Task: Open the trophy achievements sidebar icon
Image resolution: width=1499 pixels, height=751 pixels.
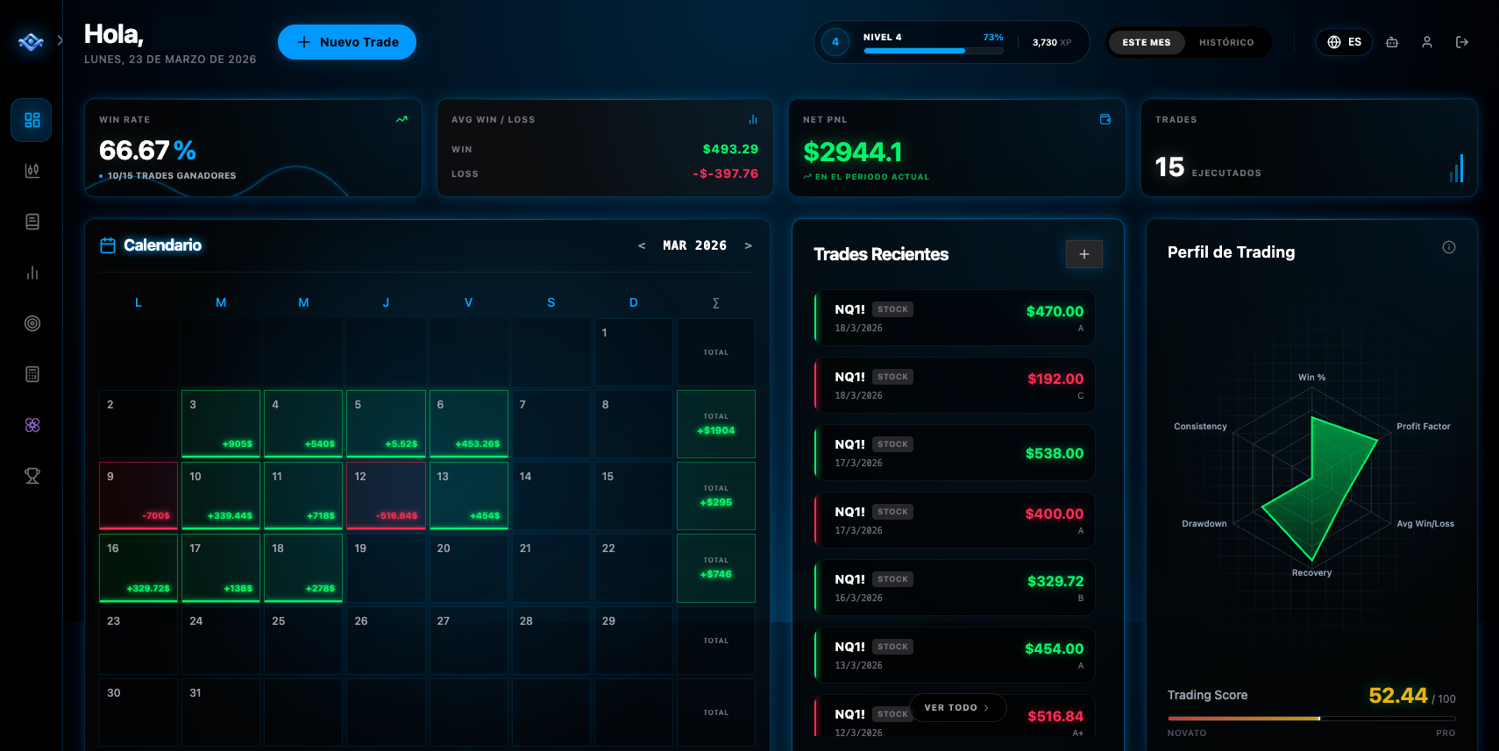Action: pos(32,476)
